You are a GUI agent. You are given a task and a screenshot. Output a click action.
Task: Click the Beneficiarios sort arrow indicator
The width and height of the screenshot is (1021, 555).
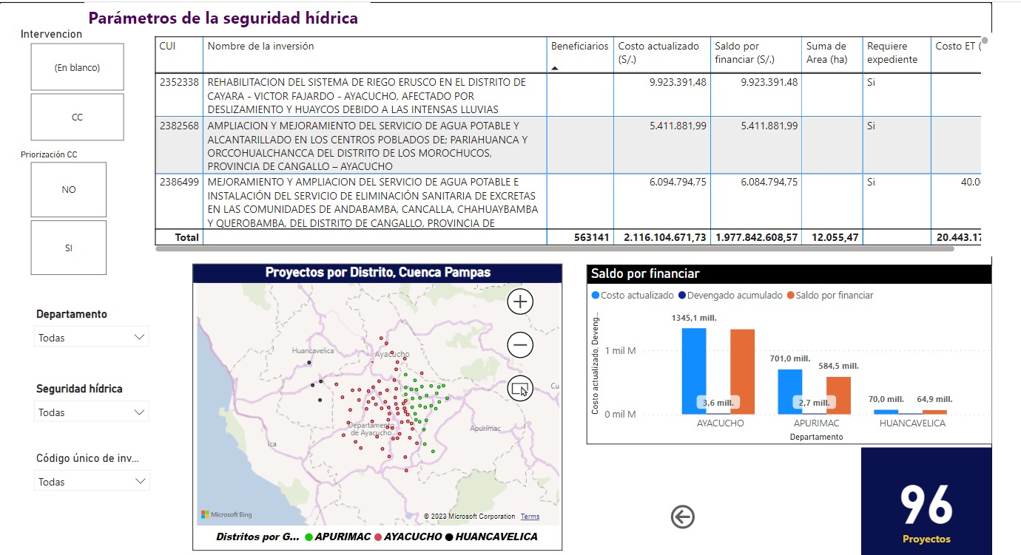(556, 68)
